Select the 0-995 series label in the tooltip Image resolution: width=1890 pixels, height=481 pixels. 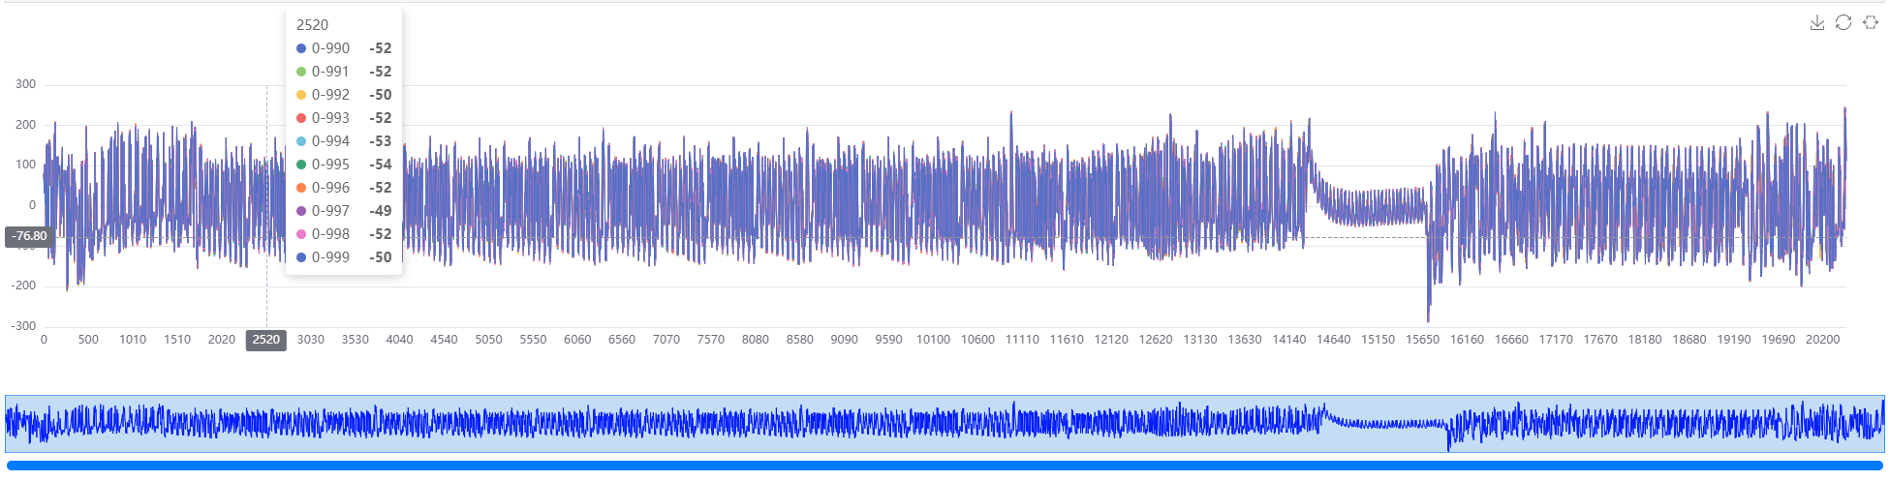pos(330,165)
